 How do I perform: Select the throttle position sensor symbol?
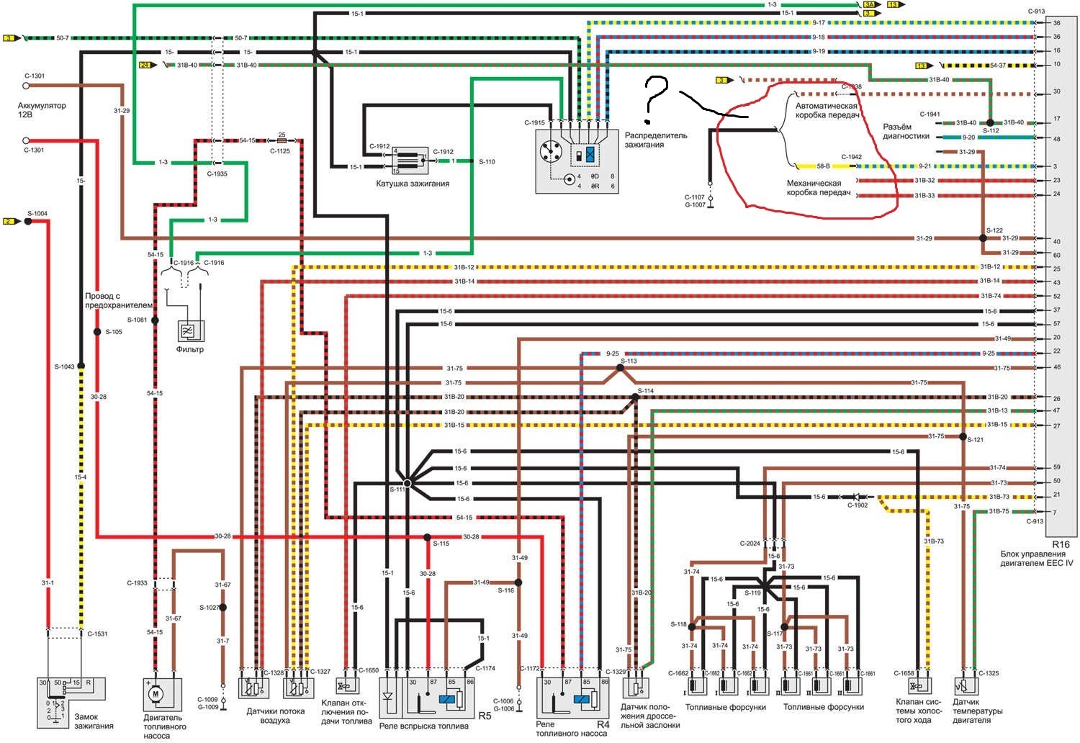(x=635, y=687)
